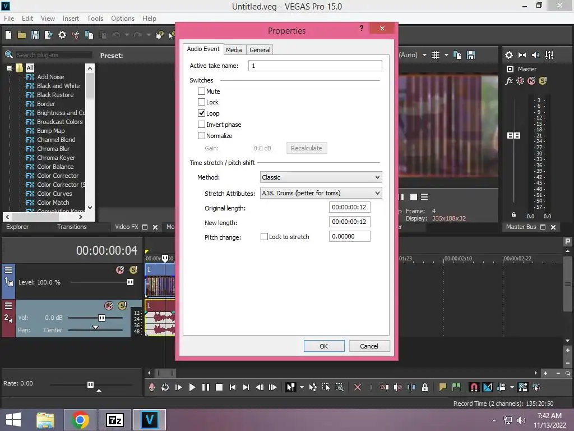Open the overlays grid dropdown arrow
Screen dimensions: 574x431
(x=446, y=55)
